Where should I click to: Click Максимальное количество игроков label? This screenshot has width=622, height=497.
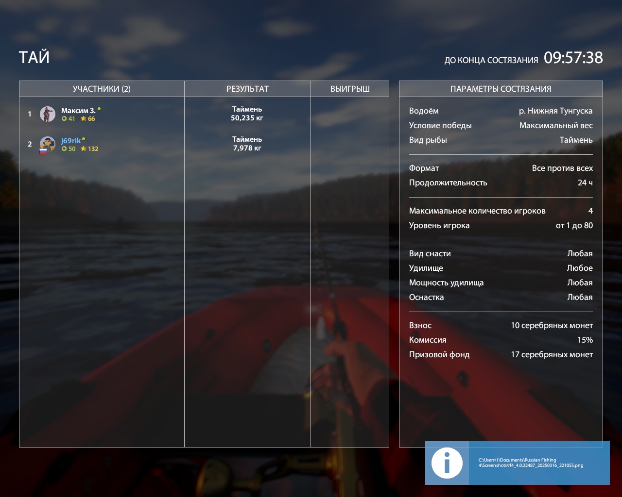pyautogui.click(x=477, y=211)
